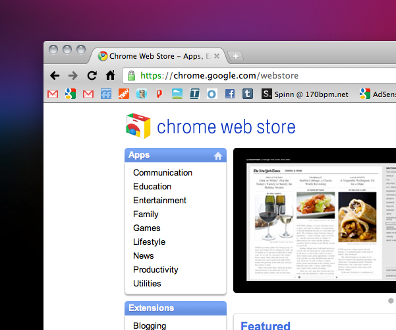Image resolution: width=396 pixels, height=330 pixels.
Task: Click the Chrome Web Store logo icon
Action: (138, 126)
